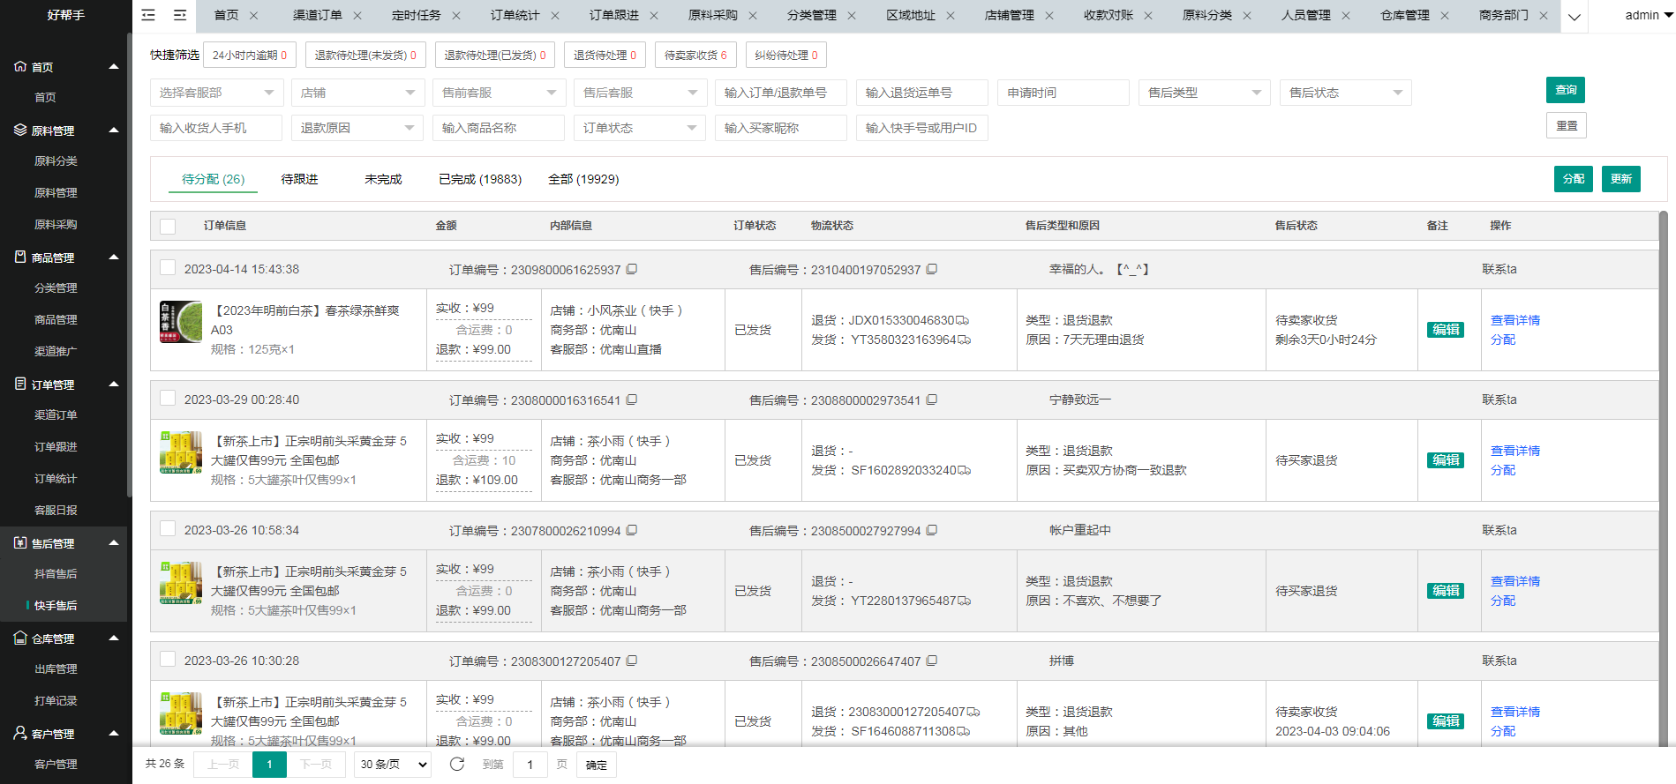Click the 仓库管理 sidebar icon
Screen dimensions: 1676x784
(x=20, y=638)
